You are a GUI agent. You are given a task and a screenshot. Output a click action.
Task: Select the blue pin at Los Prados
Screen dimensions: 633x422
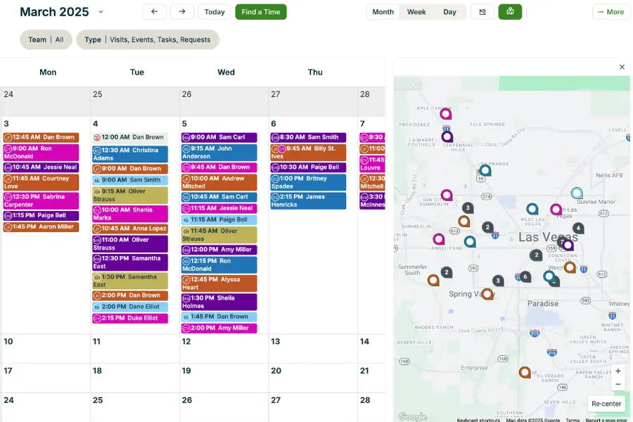point(485,170)
